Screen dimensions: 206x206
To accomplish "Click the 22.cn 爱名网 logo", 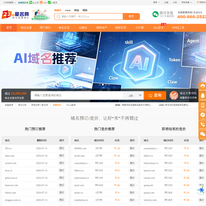I will [15, 14].
